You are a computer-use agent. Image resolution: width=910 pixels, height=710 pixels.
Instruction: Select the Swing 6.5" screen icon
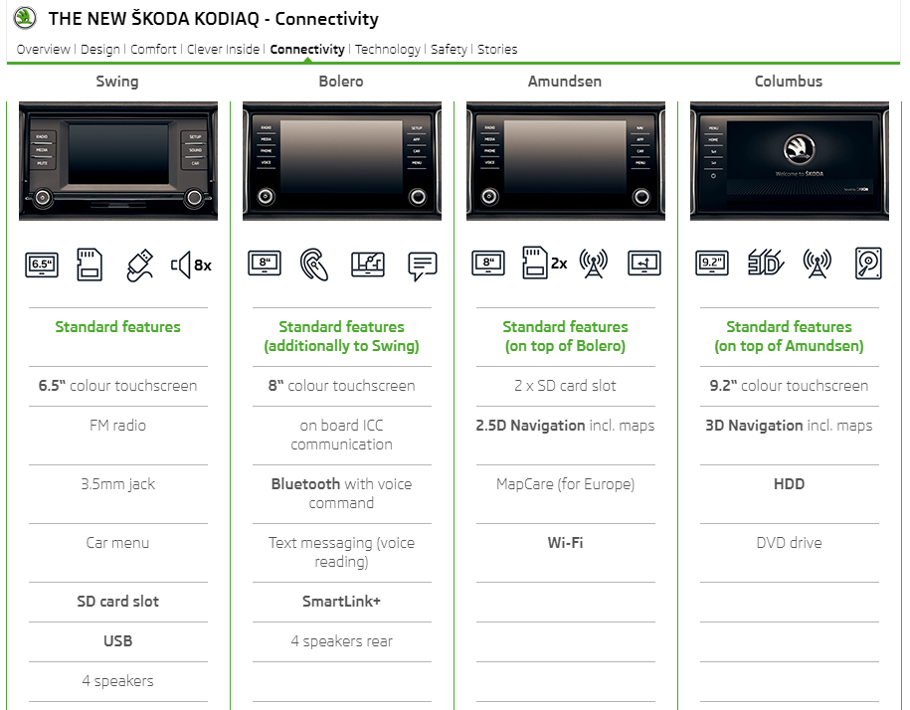pos(42,265)
